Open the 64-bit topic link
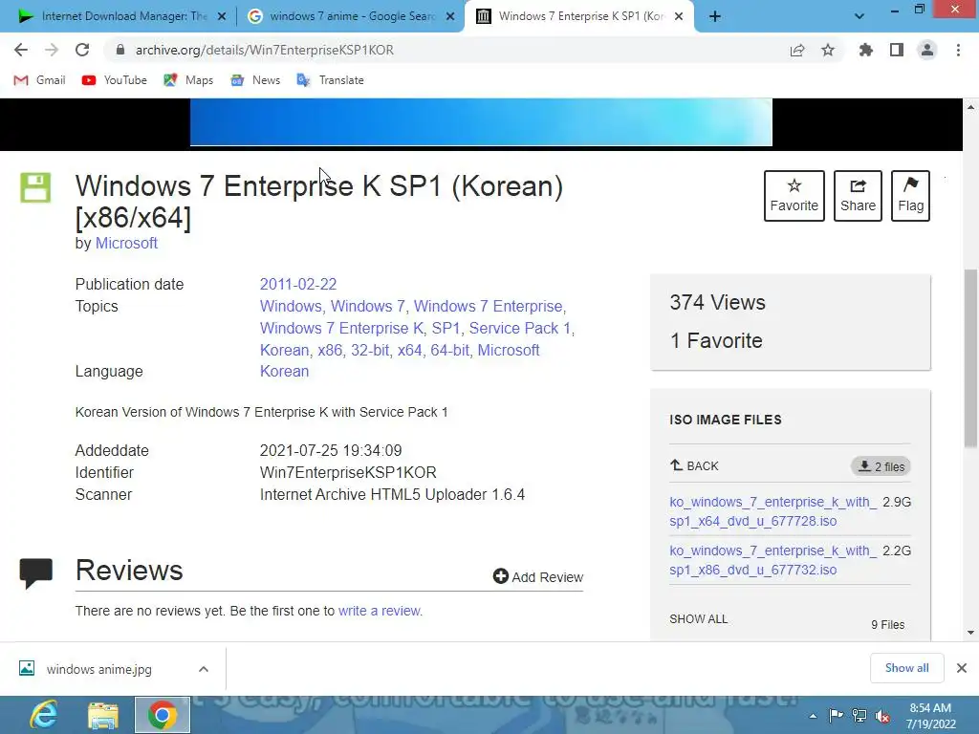979x734 pixels. coord(449,350)
